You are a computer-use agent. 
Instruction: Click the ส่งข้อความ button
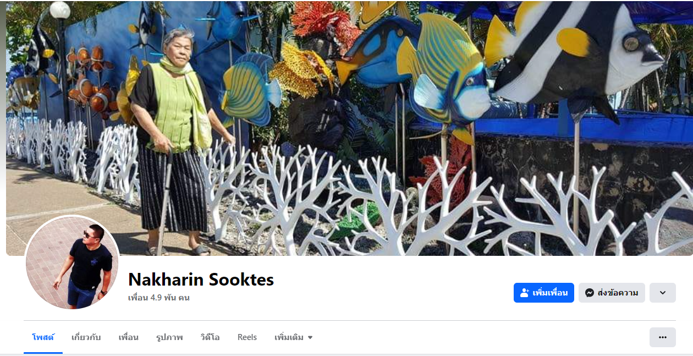point(612,293)
